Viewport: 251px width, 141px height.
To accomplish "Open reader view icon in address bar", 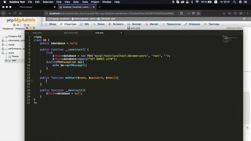I will (181, 13).
